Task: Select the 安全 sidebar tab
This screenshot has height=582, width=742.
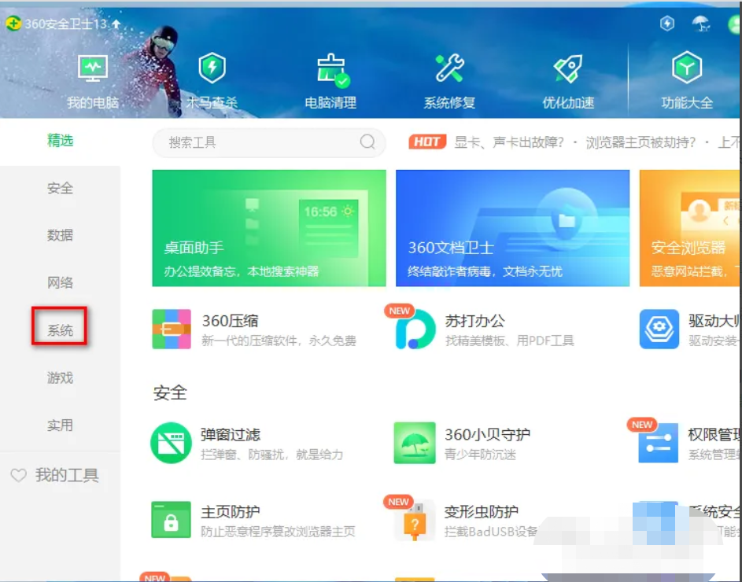Action: click(60, 188)
